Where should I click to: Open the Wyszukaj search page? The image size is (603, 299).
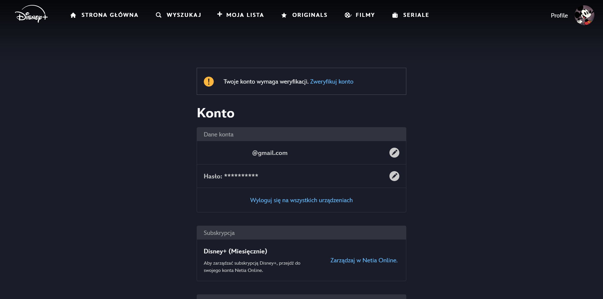click(x=184, y=15)
